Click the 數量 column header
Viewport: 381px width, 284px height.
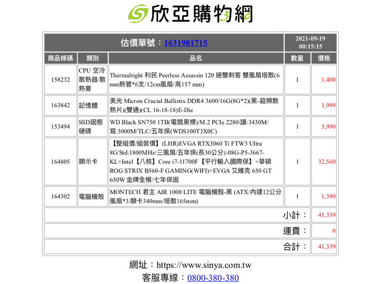pyautogui.click(x=297, y=58)
